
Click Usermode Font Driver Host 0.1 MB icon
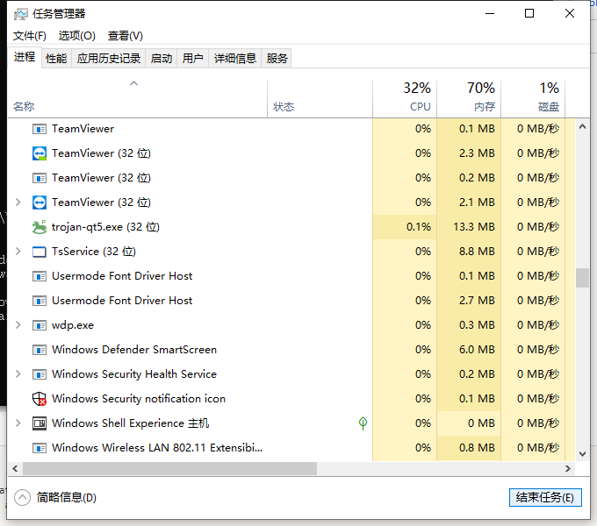(x=40, y=276)
